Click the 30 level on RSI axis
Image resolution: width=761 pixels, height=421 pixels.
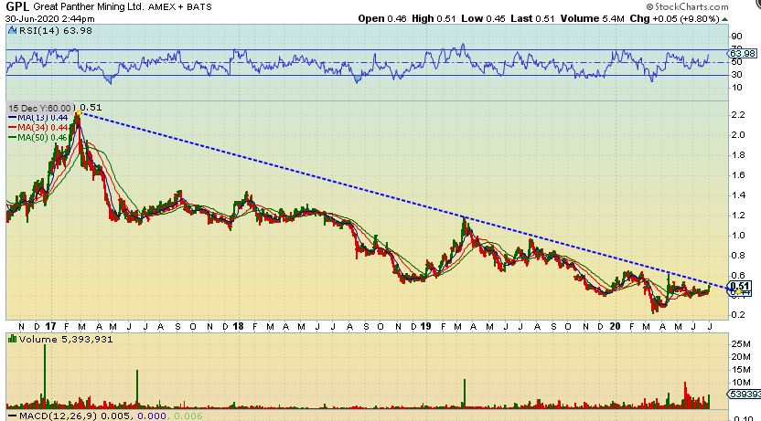click(736, 75)
